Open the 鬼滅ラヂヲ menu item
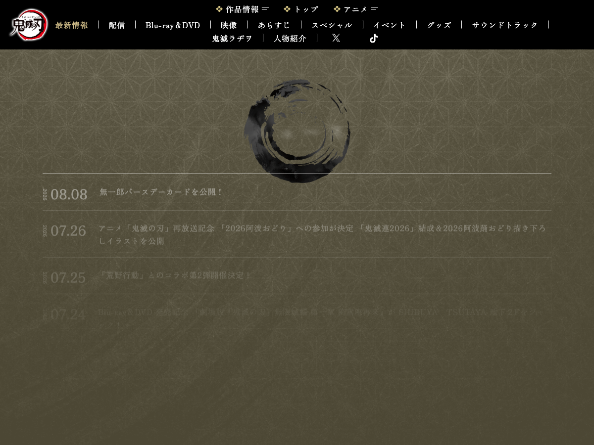 232,38
